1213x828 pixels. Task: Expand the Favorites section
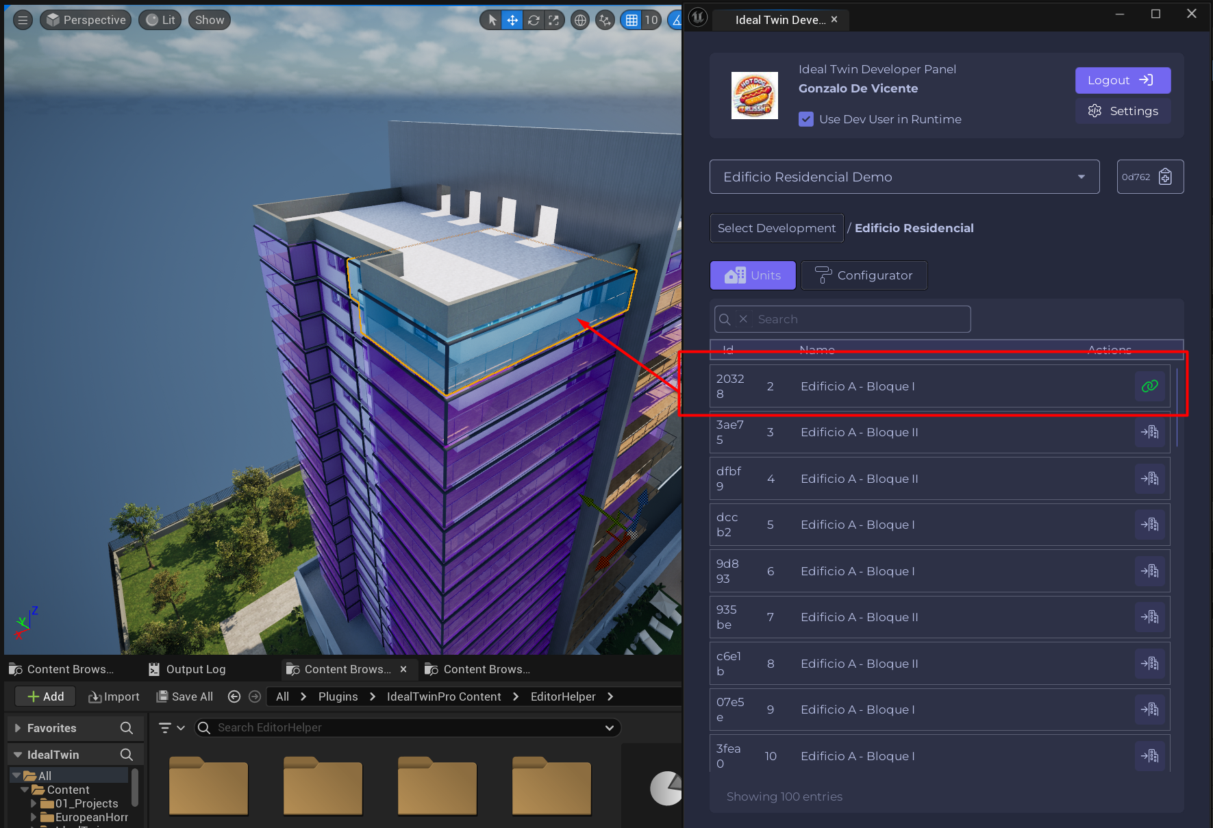[18, 728]
